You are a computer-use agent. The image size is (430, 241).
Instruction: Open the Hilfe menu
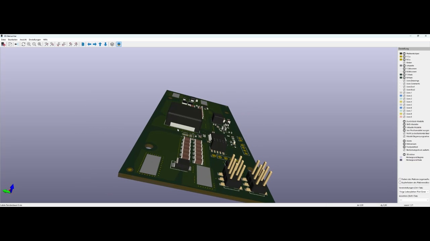click(45, 40)
